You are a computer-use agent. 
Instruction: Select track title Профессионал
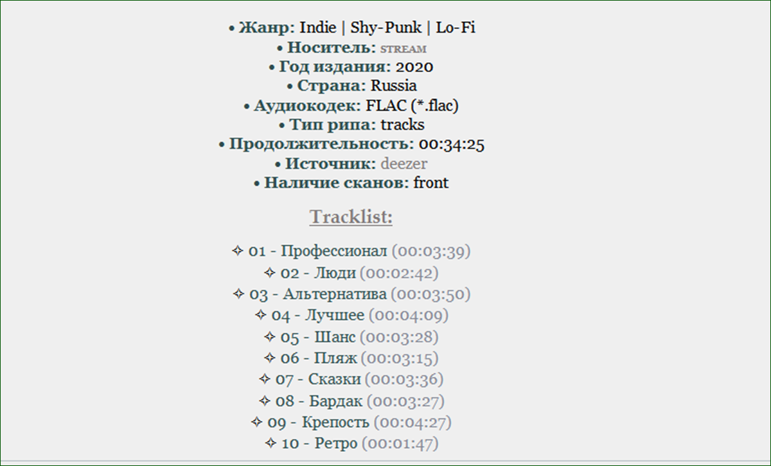tap(334, 251)
